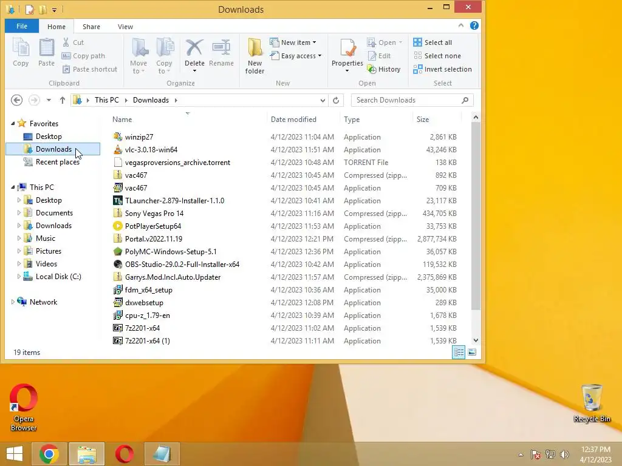622x466 pixels.
Task: Create a New folder from ribbon
Action: click(x=255, y=56)
